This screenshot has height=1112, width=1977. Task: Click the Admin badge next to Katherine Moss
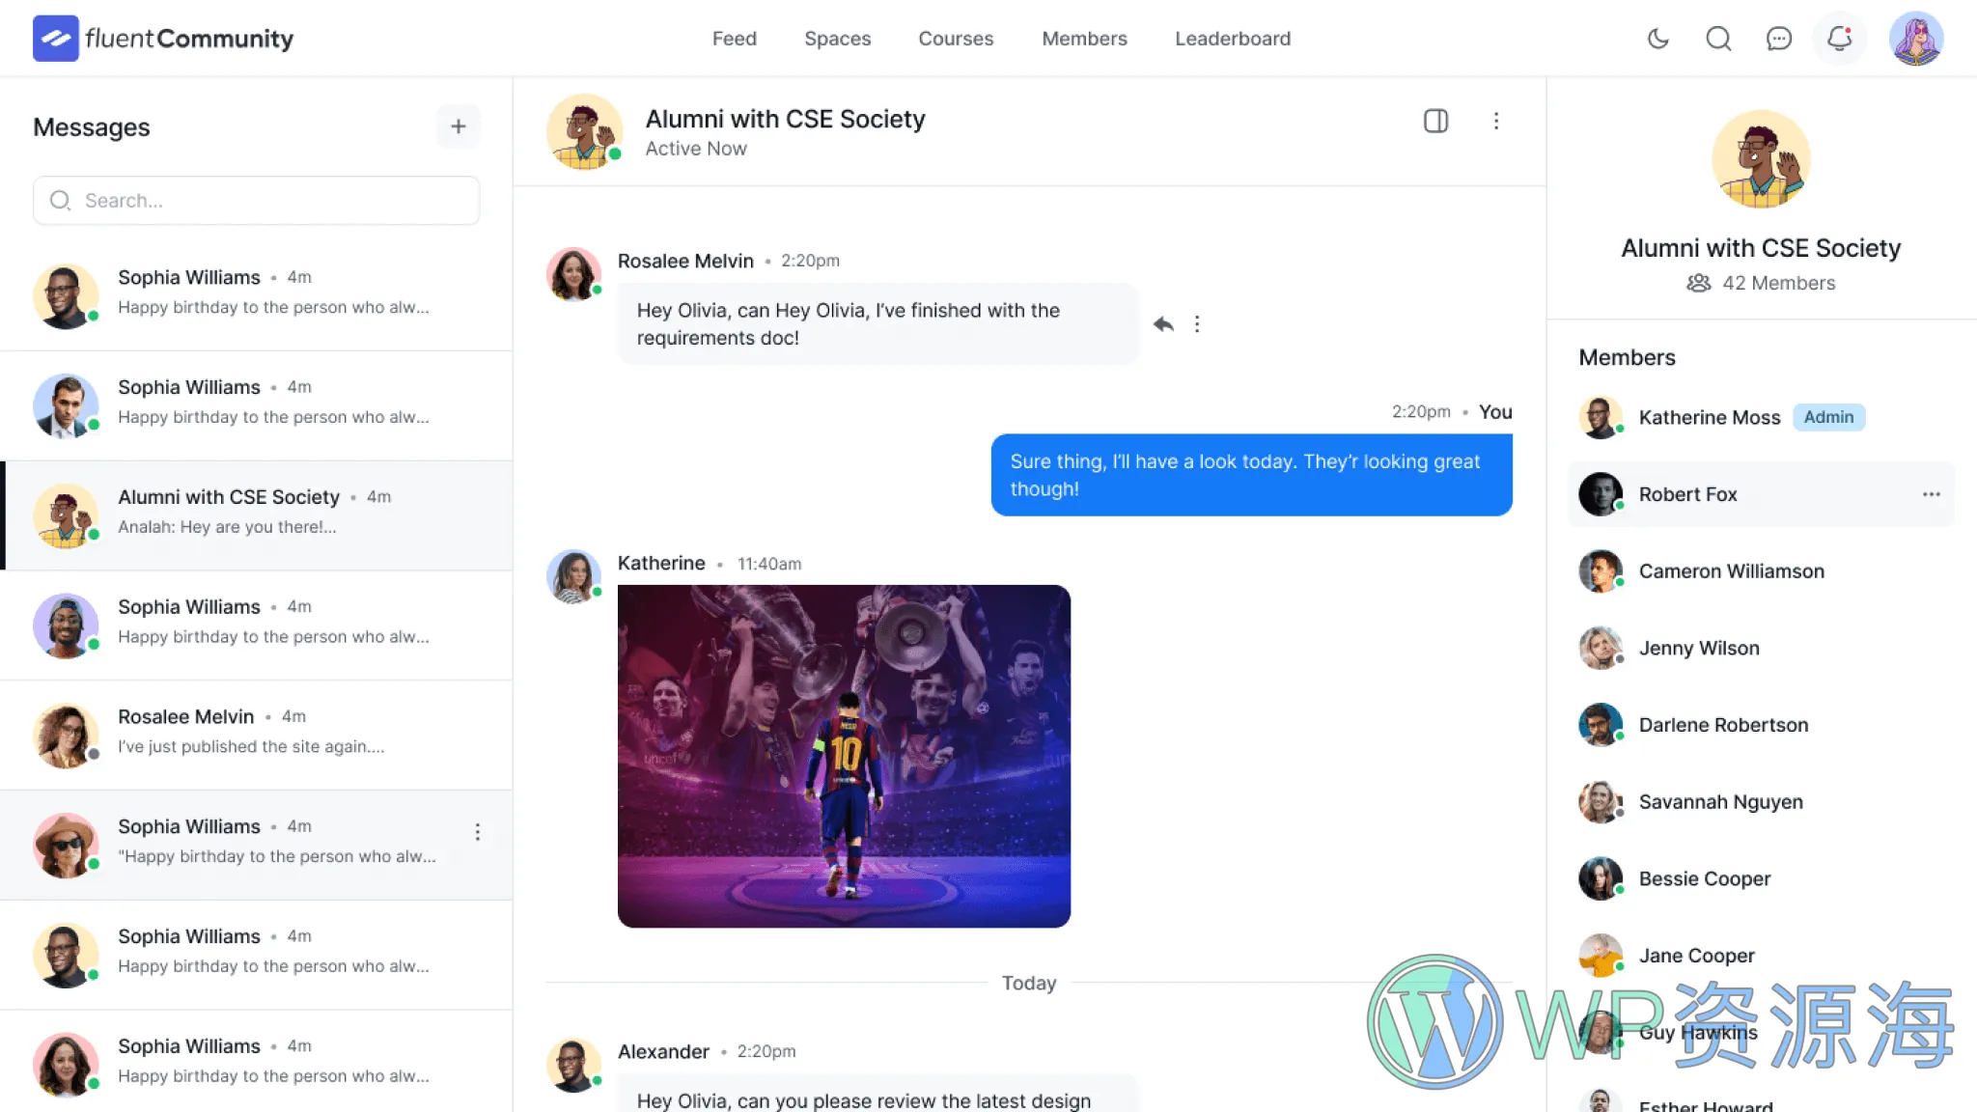click(1828, 417)
